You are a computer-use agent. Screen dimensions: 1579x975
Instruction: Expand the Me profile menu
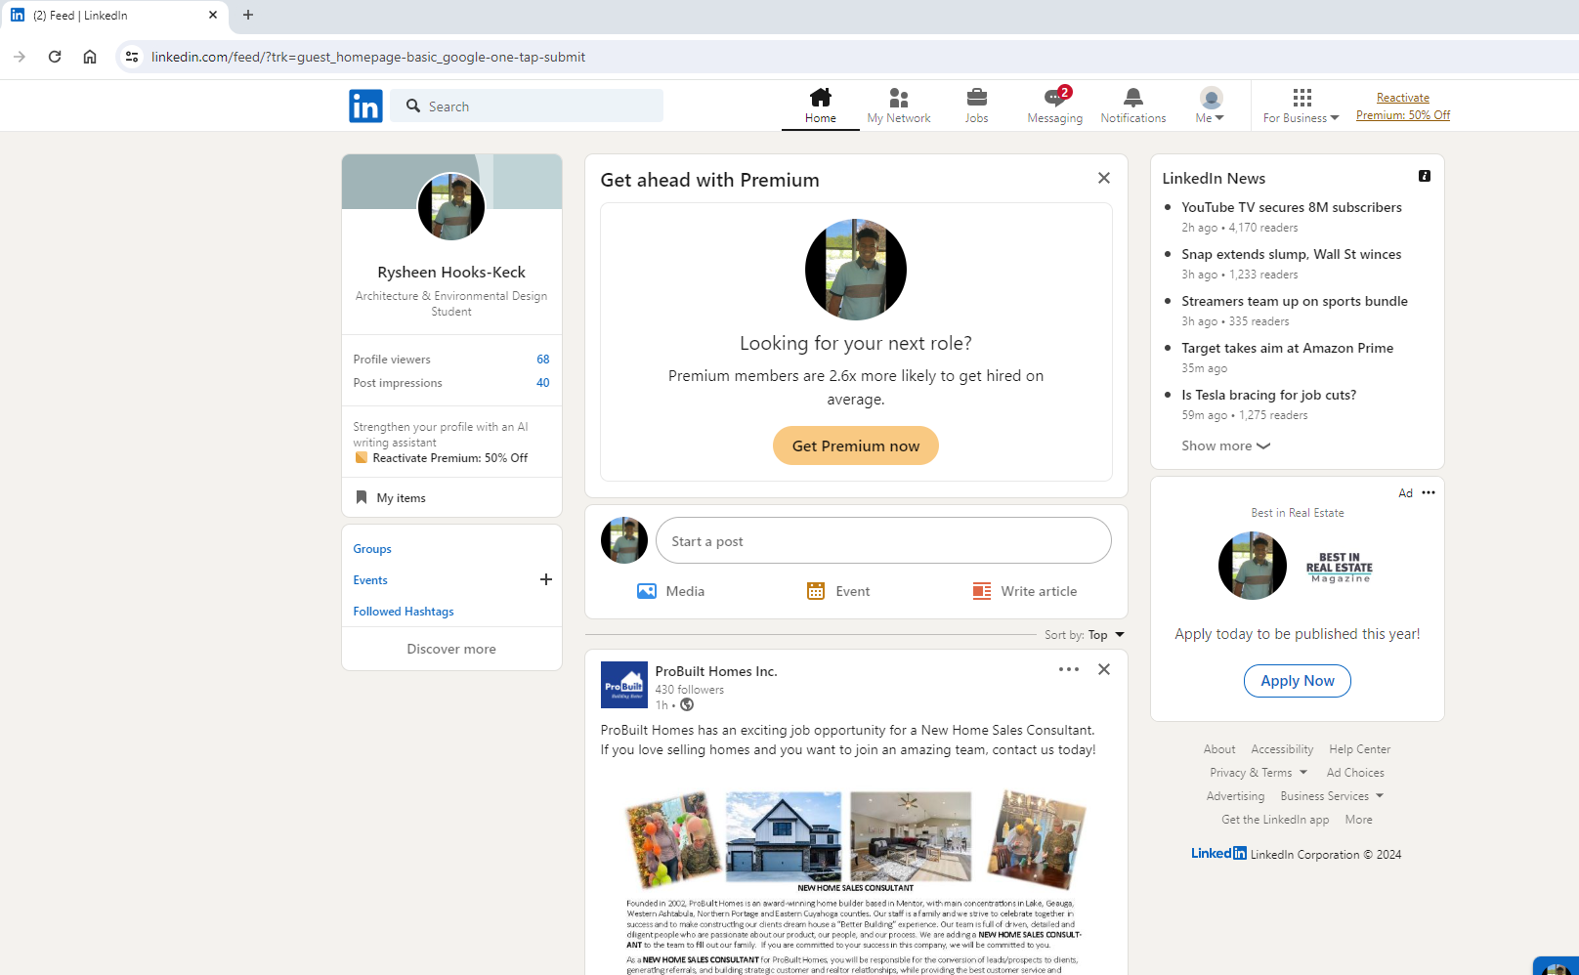point(1211,106)
